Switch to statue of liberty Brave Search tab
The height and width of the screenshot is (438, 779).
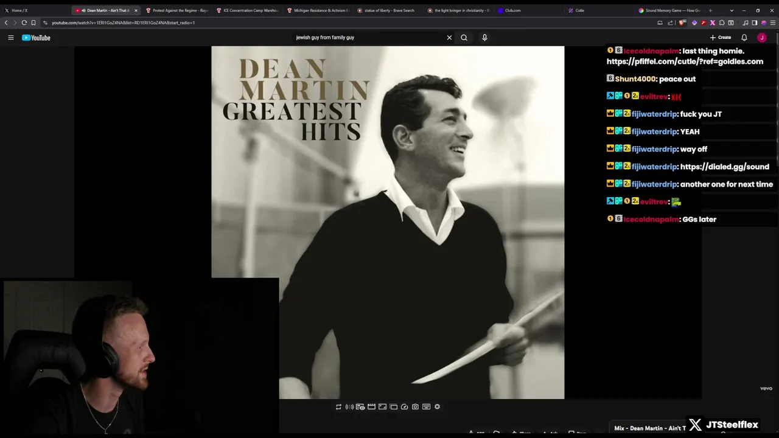(x=389, y=10)
